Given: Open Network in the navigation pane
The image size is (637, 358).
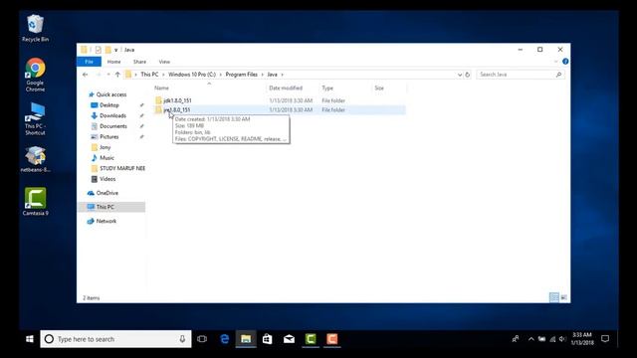Looking at the screenshot, I should 106,221.
